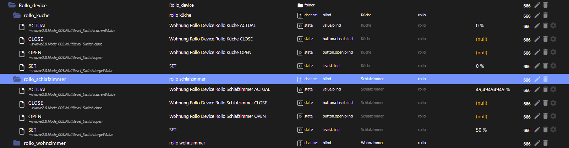The width and height of the screenshot is (569, 148).
Task: Delete the Schlafzimmer CLOSE state
Action: (545, 103)
